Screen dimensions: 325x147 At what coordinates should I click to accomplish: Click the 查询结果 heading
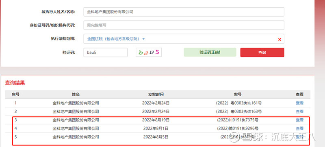click(x=15, y=83)
